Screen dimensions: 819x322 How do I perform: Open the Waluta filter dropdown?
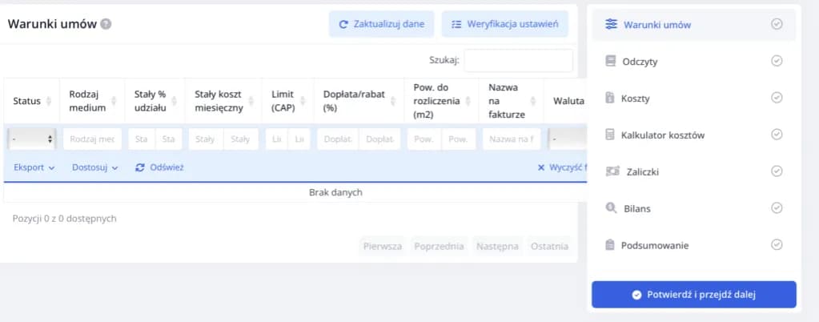click(568, 139)
